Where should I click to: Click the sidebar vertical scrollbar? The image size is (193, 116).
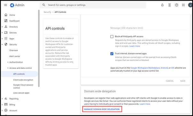click(x=39, y=48)
